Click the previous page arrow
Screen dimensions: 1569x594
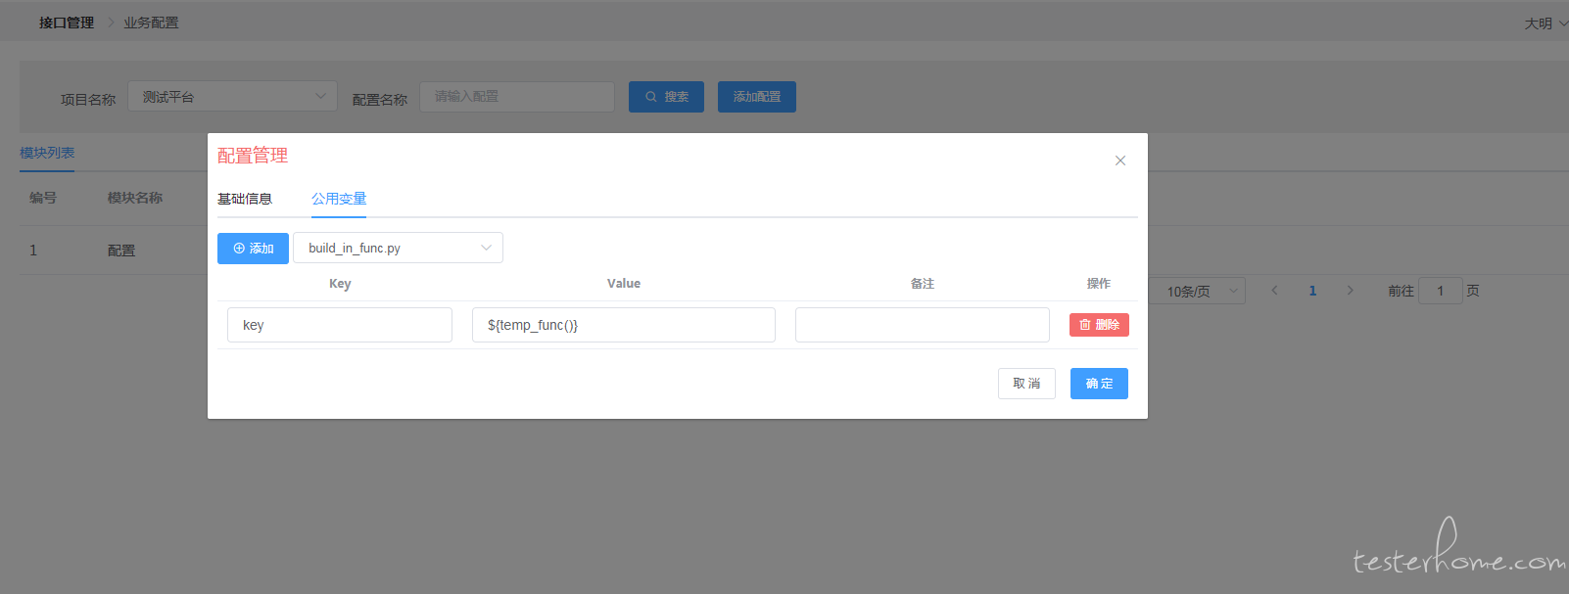(x=1274, y=291)
